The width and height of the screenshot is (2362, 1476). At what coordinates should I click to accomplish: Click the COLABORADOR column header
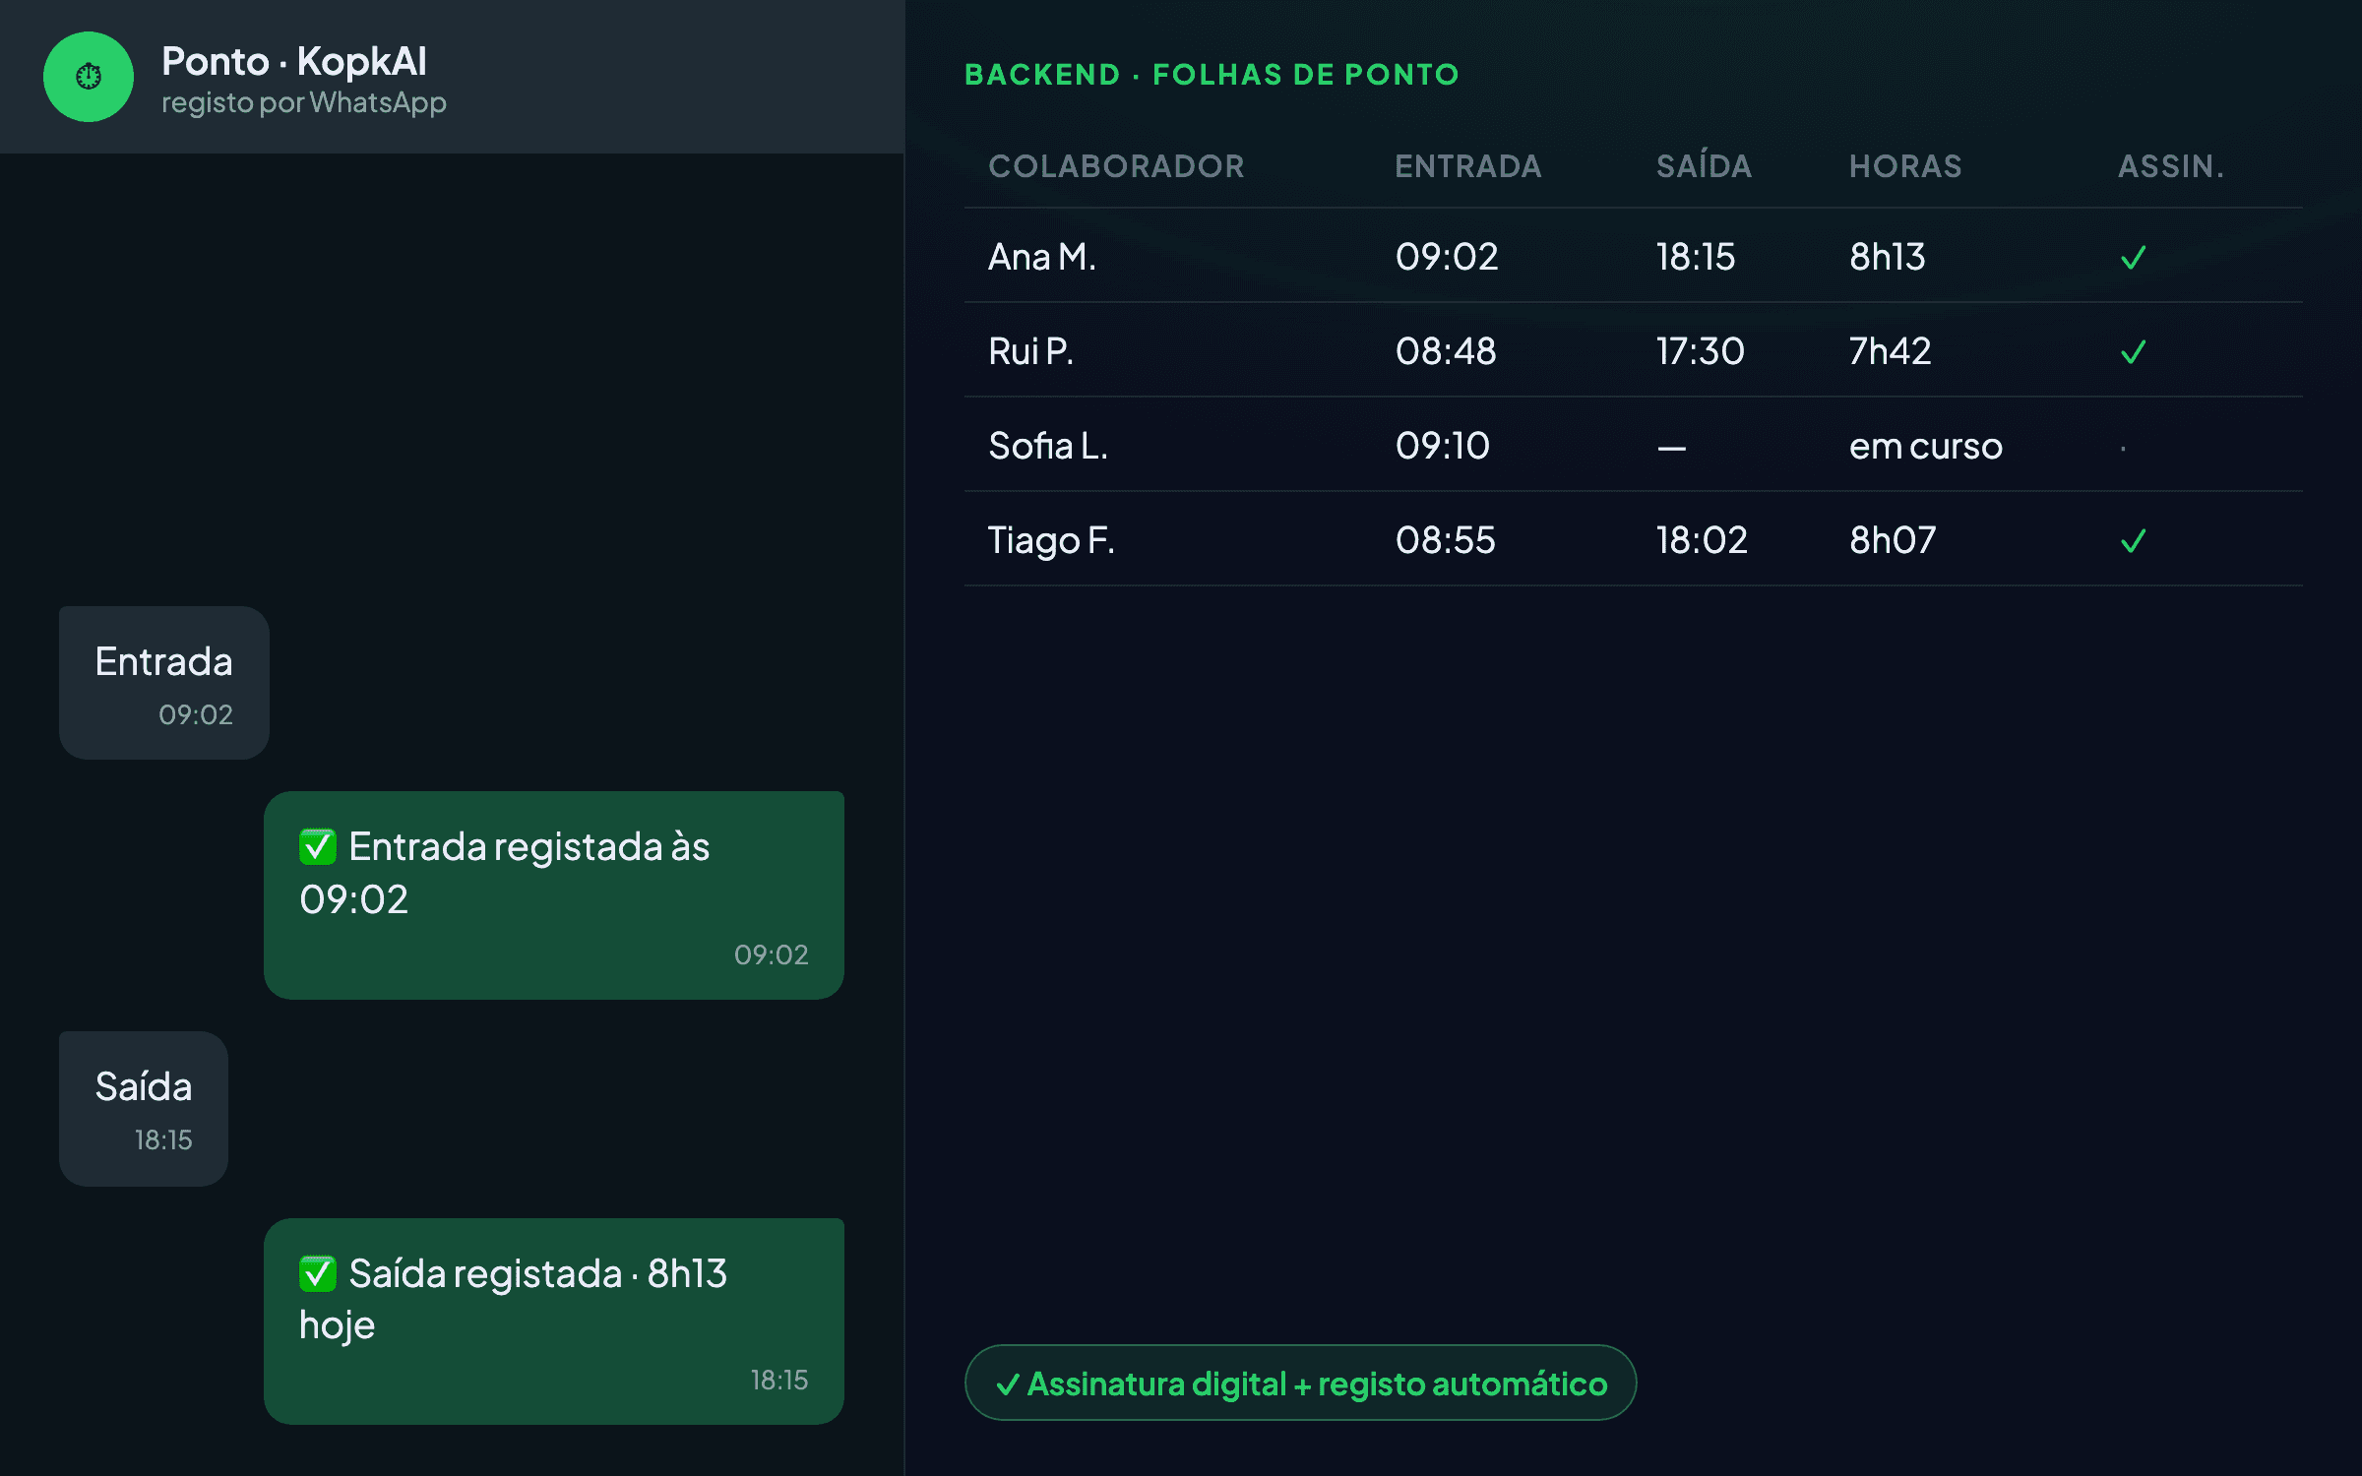1117,166
